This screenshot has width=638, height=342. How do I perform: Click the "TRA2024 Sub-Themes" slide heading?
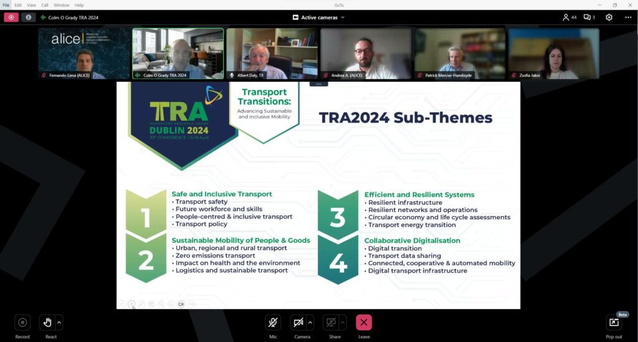pos(405,118)
